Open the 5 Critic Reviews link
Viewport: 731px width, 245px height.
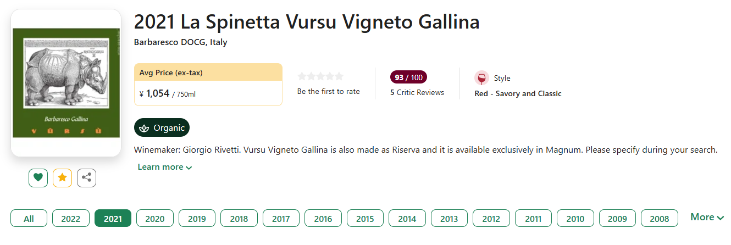417,92
